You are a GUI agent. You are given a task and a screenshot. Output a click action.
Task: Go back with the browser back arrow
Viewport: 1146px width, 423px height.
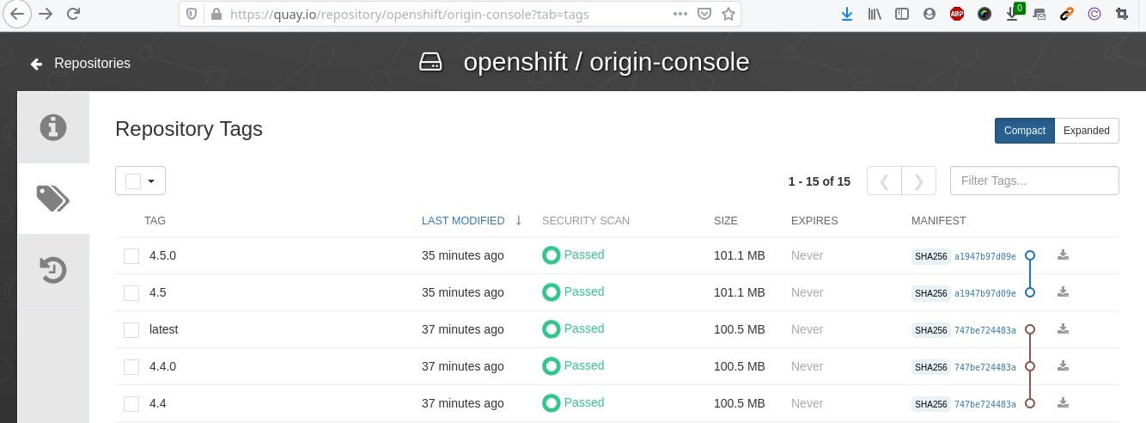(16, 14)
